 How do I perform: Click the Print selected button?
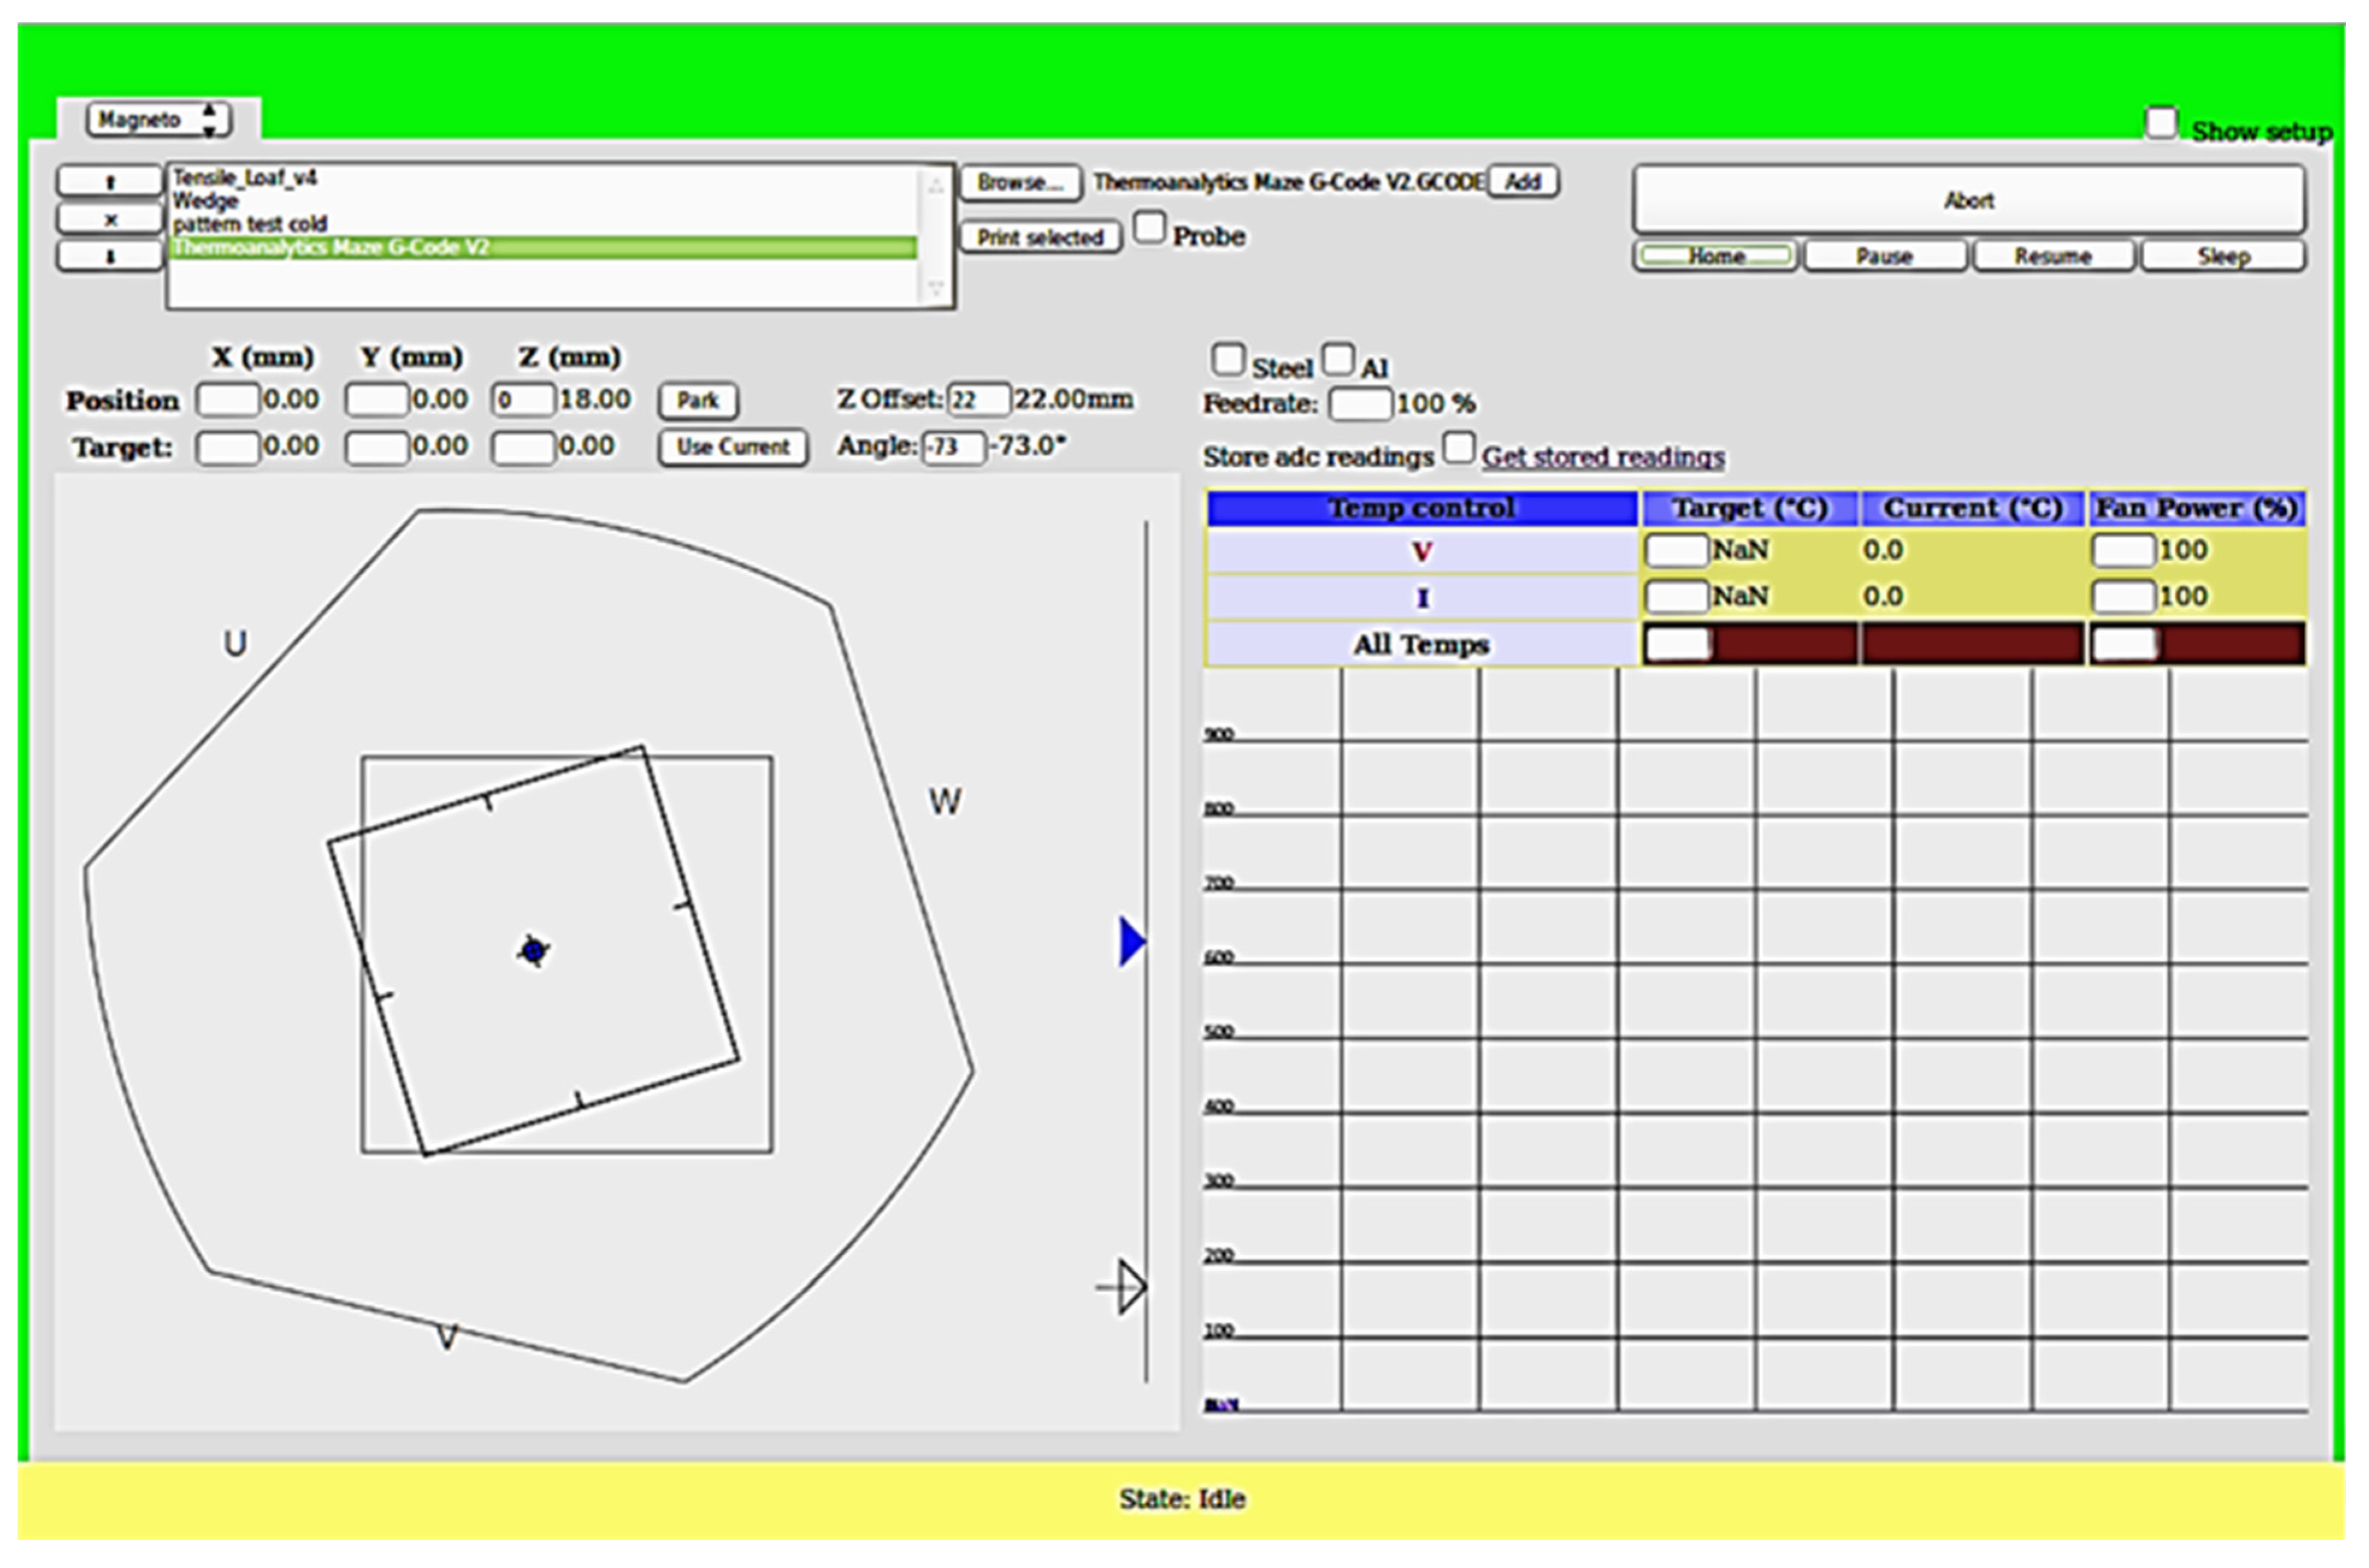pyautogui.click(x=1039, y=237)
